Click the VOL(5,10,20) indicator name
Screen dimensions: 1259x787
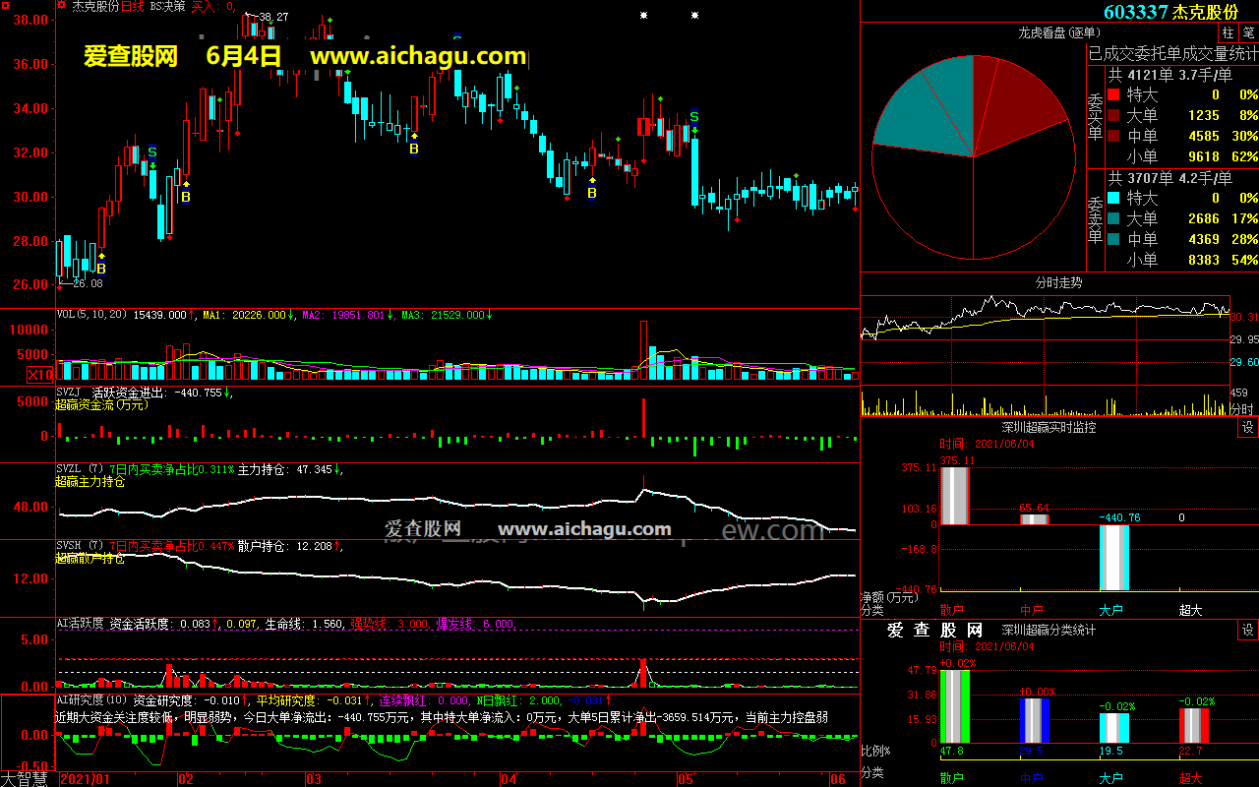click(x=93, y=315)
